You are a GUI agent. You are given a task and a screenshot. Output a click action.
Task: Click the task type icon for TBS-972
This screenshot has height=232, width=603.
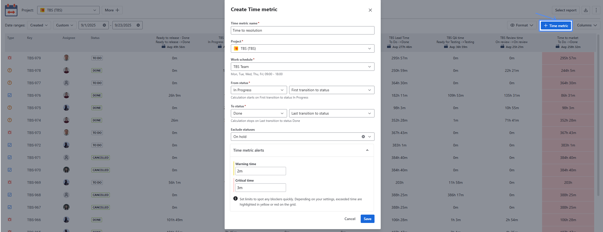(10, 145)
